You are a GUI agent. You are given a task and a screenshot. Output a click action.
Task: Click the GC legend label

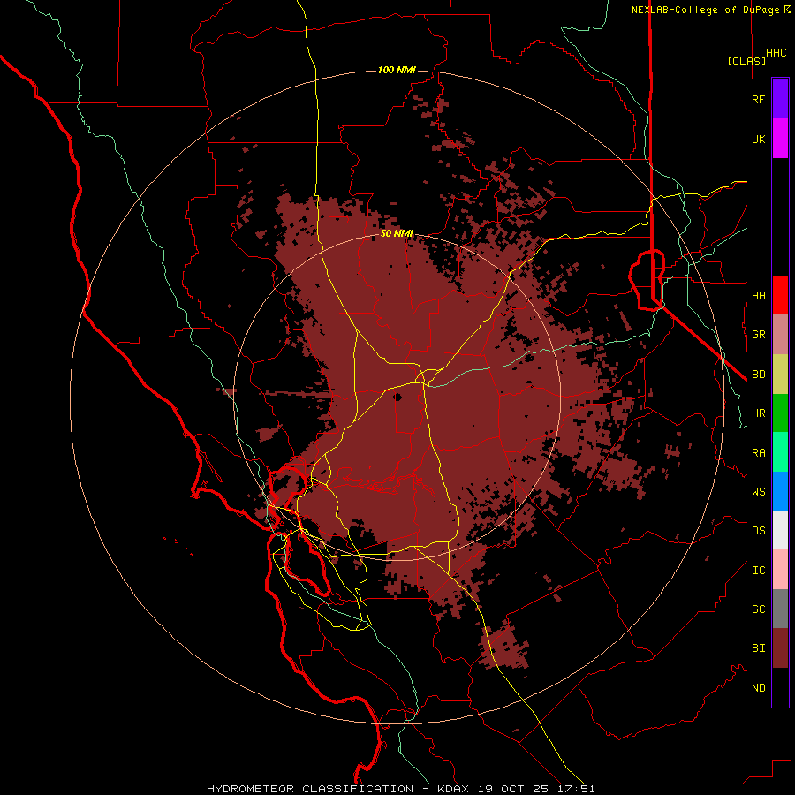click(x=758, y=609)
